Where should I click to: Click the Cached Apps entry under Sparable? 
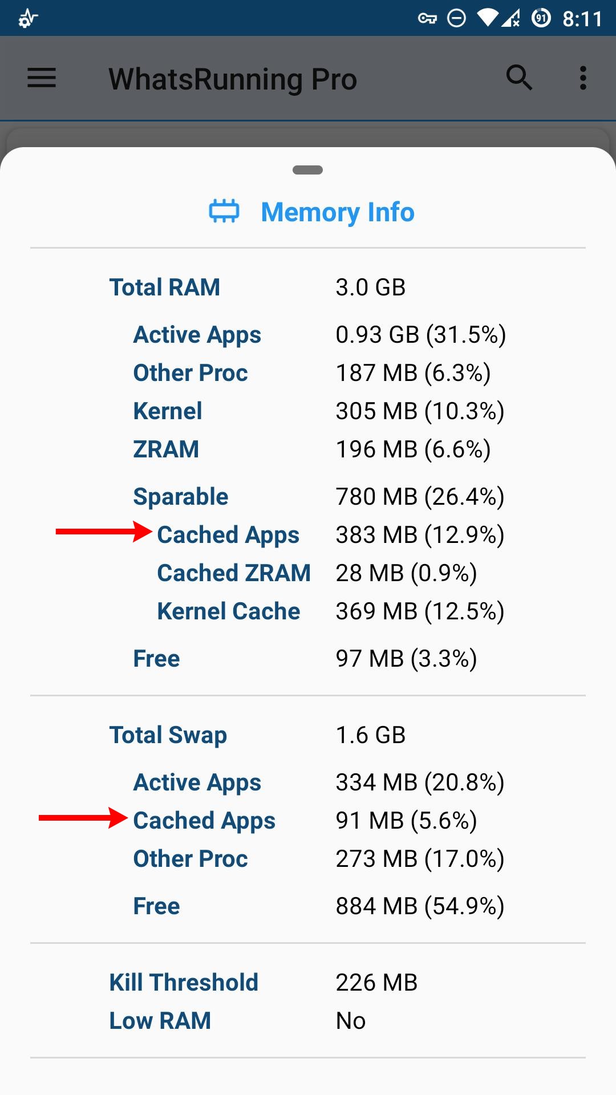(x=228, y=534)
